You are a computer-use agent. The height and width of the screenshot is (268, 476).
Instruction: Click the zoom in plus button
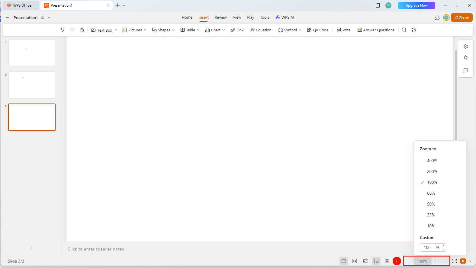[435, 261]
